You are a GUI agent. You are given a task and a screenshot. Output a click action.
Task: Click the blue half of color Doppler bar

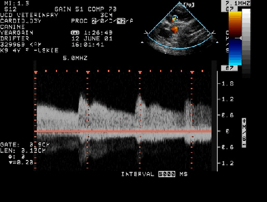(235, 52)
